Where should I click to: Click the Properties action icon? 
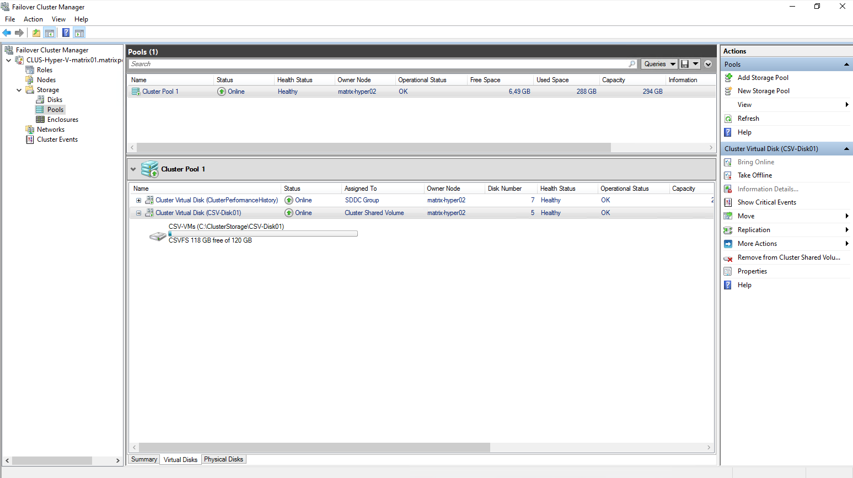(728, 271)
